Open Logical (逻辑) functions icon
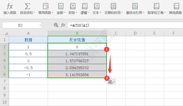The height and width of the screenshot is (106, 183). point(85,6)
